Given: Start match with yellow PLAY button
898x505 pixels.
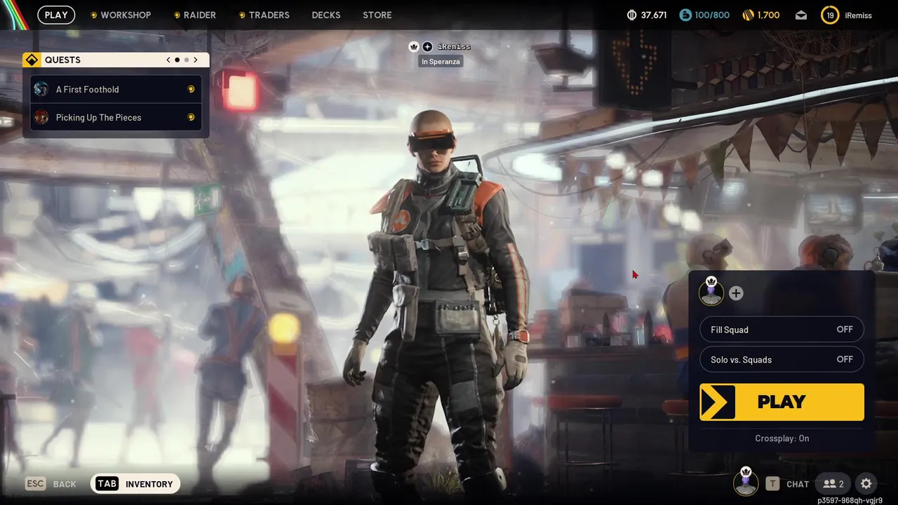Looking at the screenshot, I should tap(782, 402).
